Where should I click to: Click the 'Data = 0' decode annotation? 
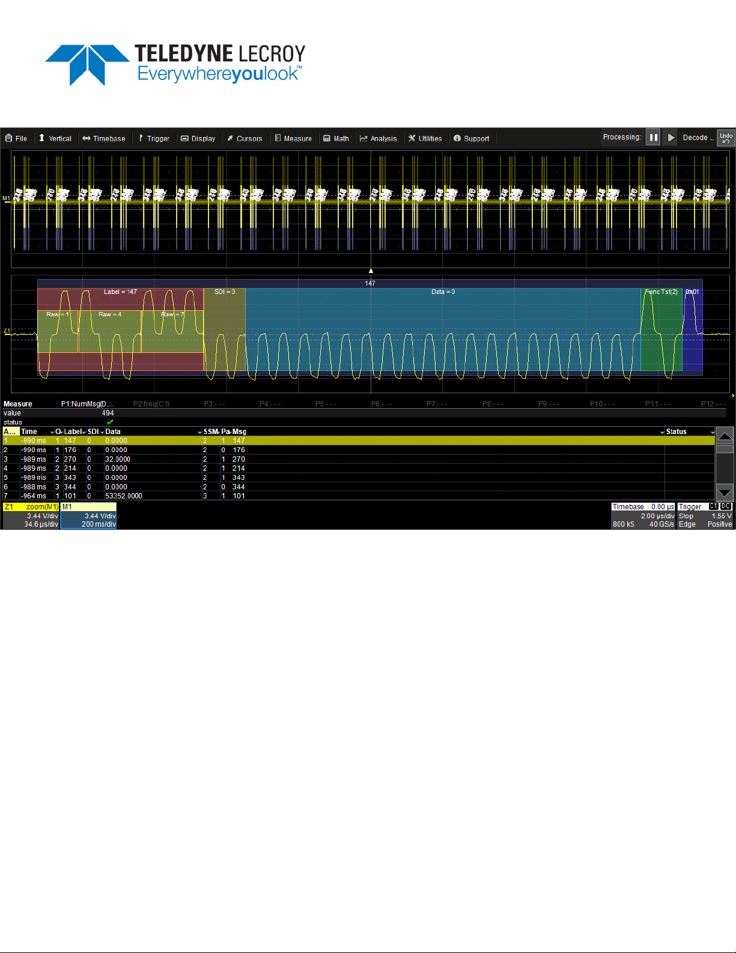(x=443, y=292)
